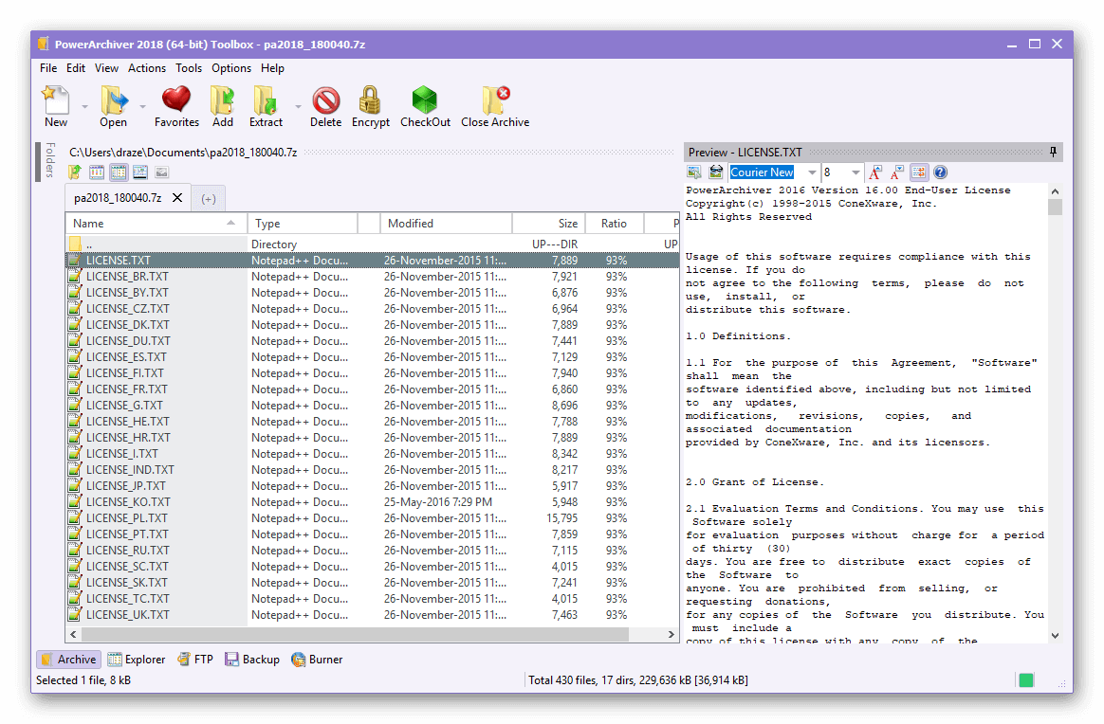Click the green status indicator in status bar
Image resolution: width=1104 pixels, height=724 pixels.
1026,680
